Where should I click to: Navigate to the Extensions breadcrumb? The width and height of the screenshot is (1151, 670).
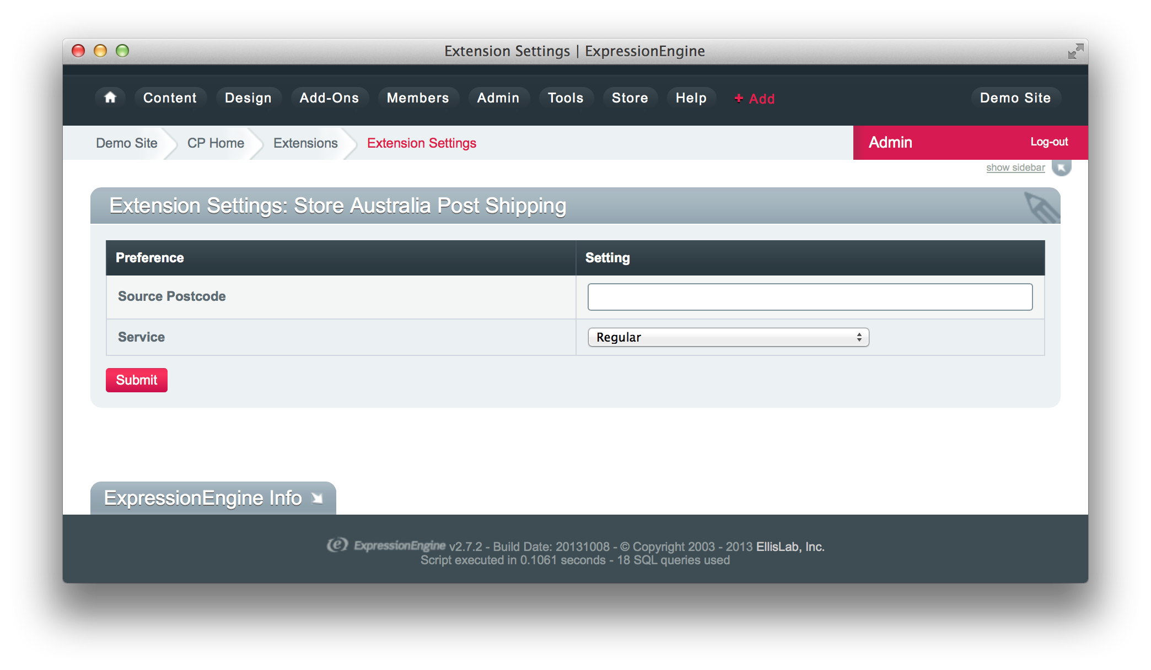pos(305,143)
